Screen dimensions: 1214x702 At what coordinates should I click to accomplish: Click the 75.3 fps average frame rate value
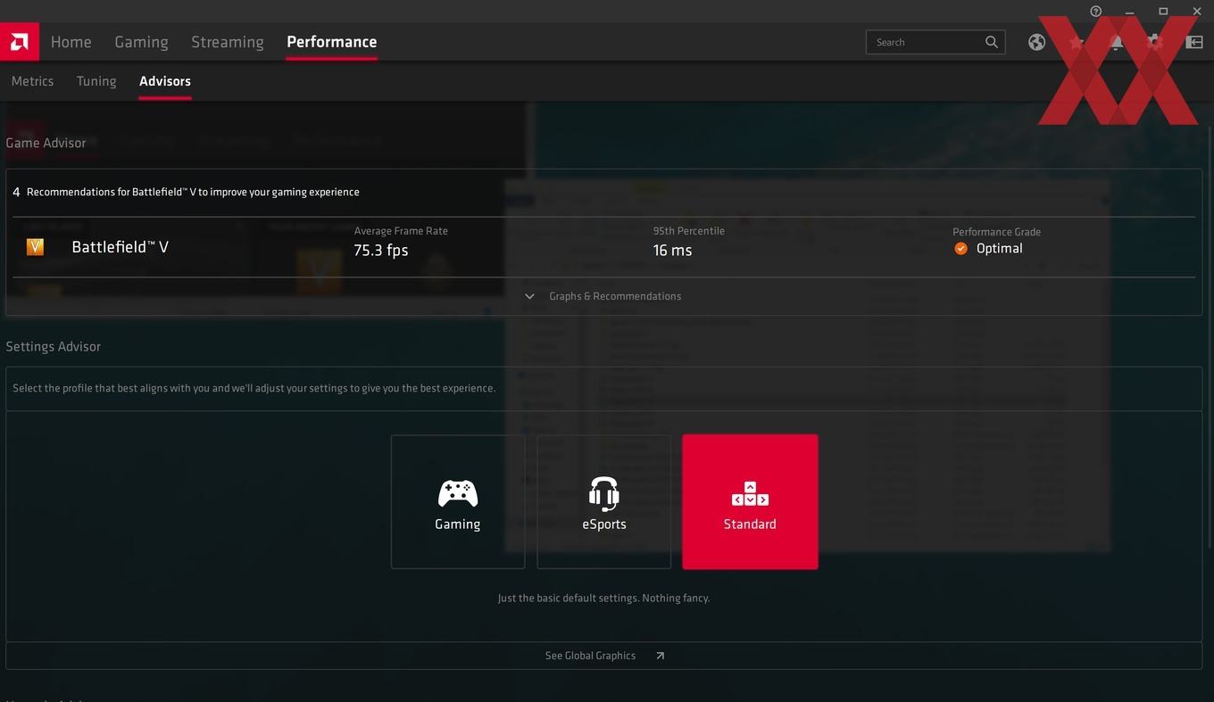pyautogui.click(x=381, y=251)
